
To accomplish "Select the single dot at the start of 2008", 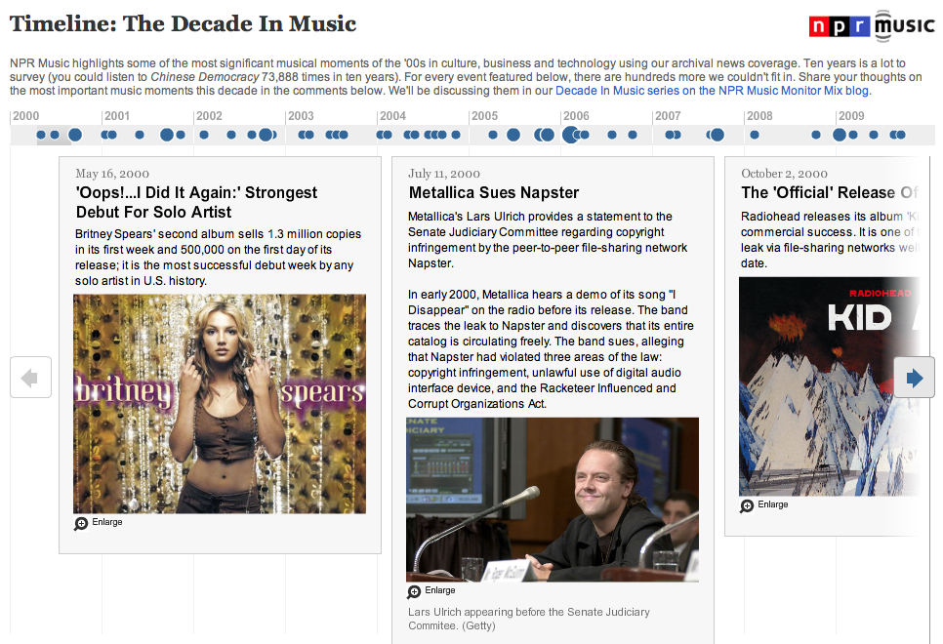I will click(x=755, y=135).
